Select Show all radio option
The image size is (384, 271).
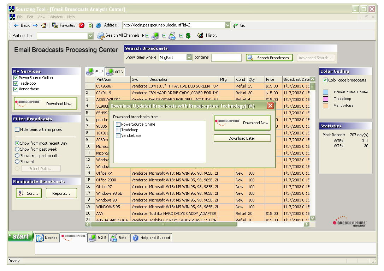pos(17,161)
